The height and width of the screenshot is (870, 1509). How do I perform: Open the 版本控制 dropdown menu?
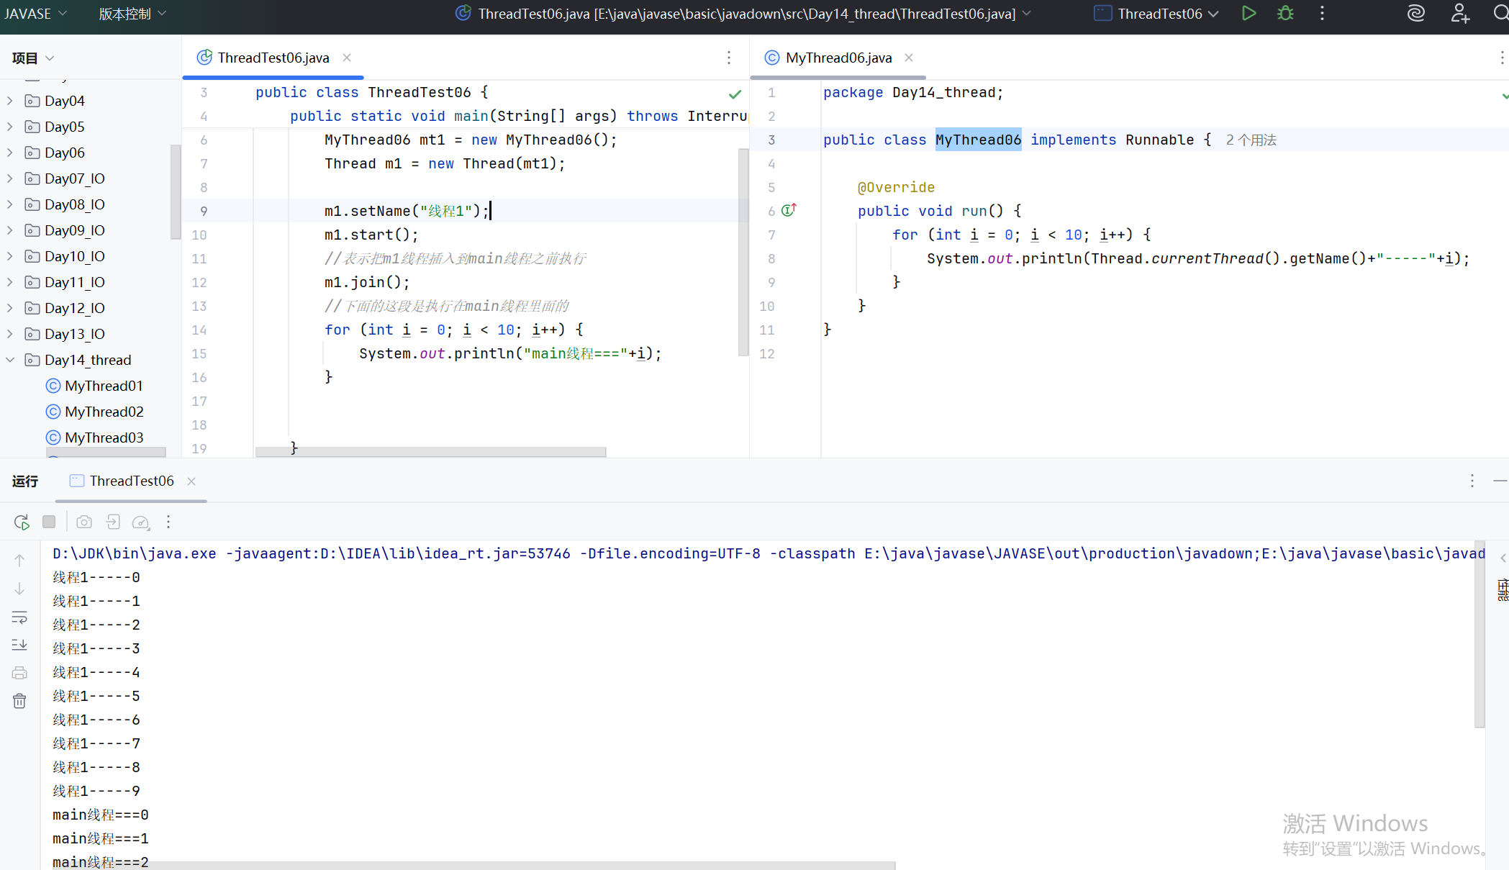tap(132, 14)
